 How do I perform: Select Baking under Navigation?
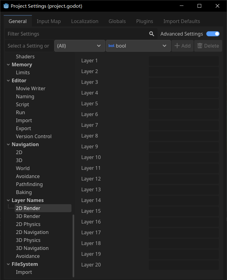pyautogui.click(x=24, y=192)
